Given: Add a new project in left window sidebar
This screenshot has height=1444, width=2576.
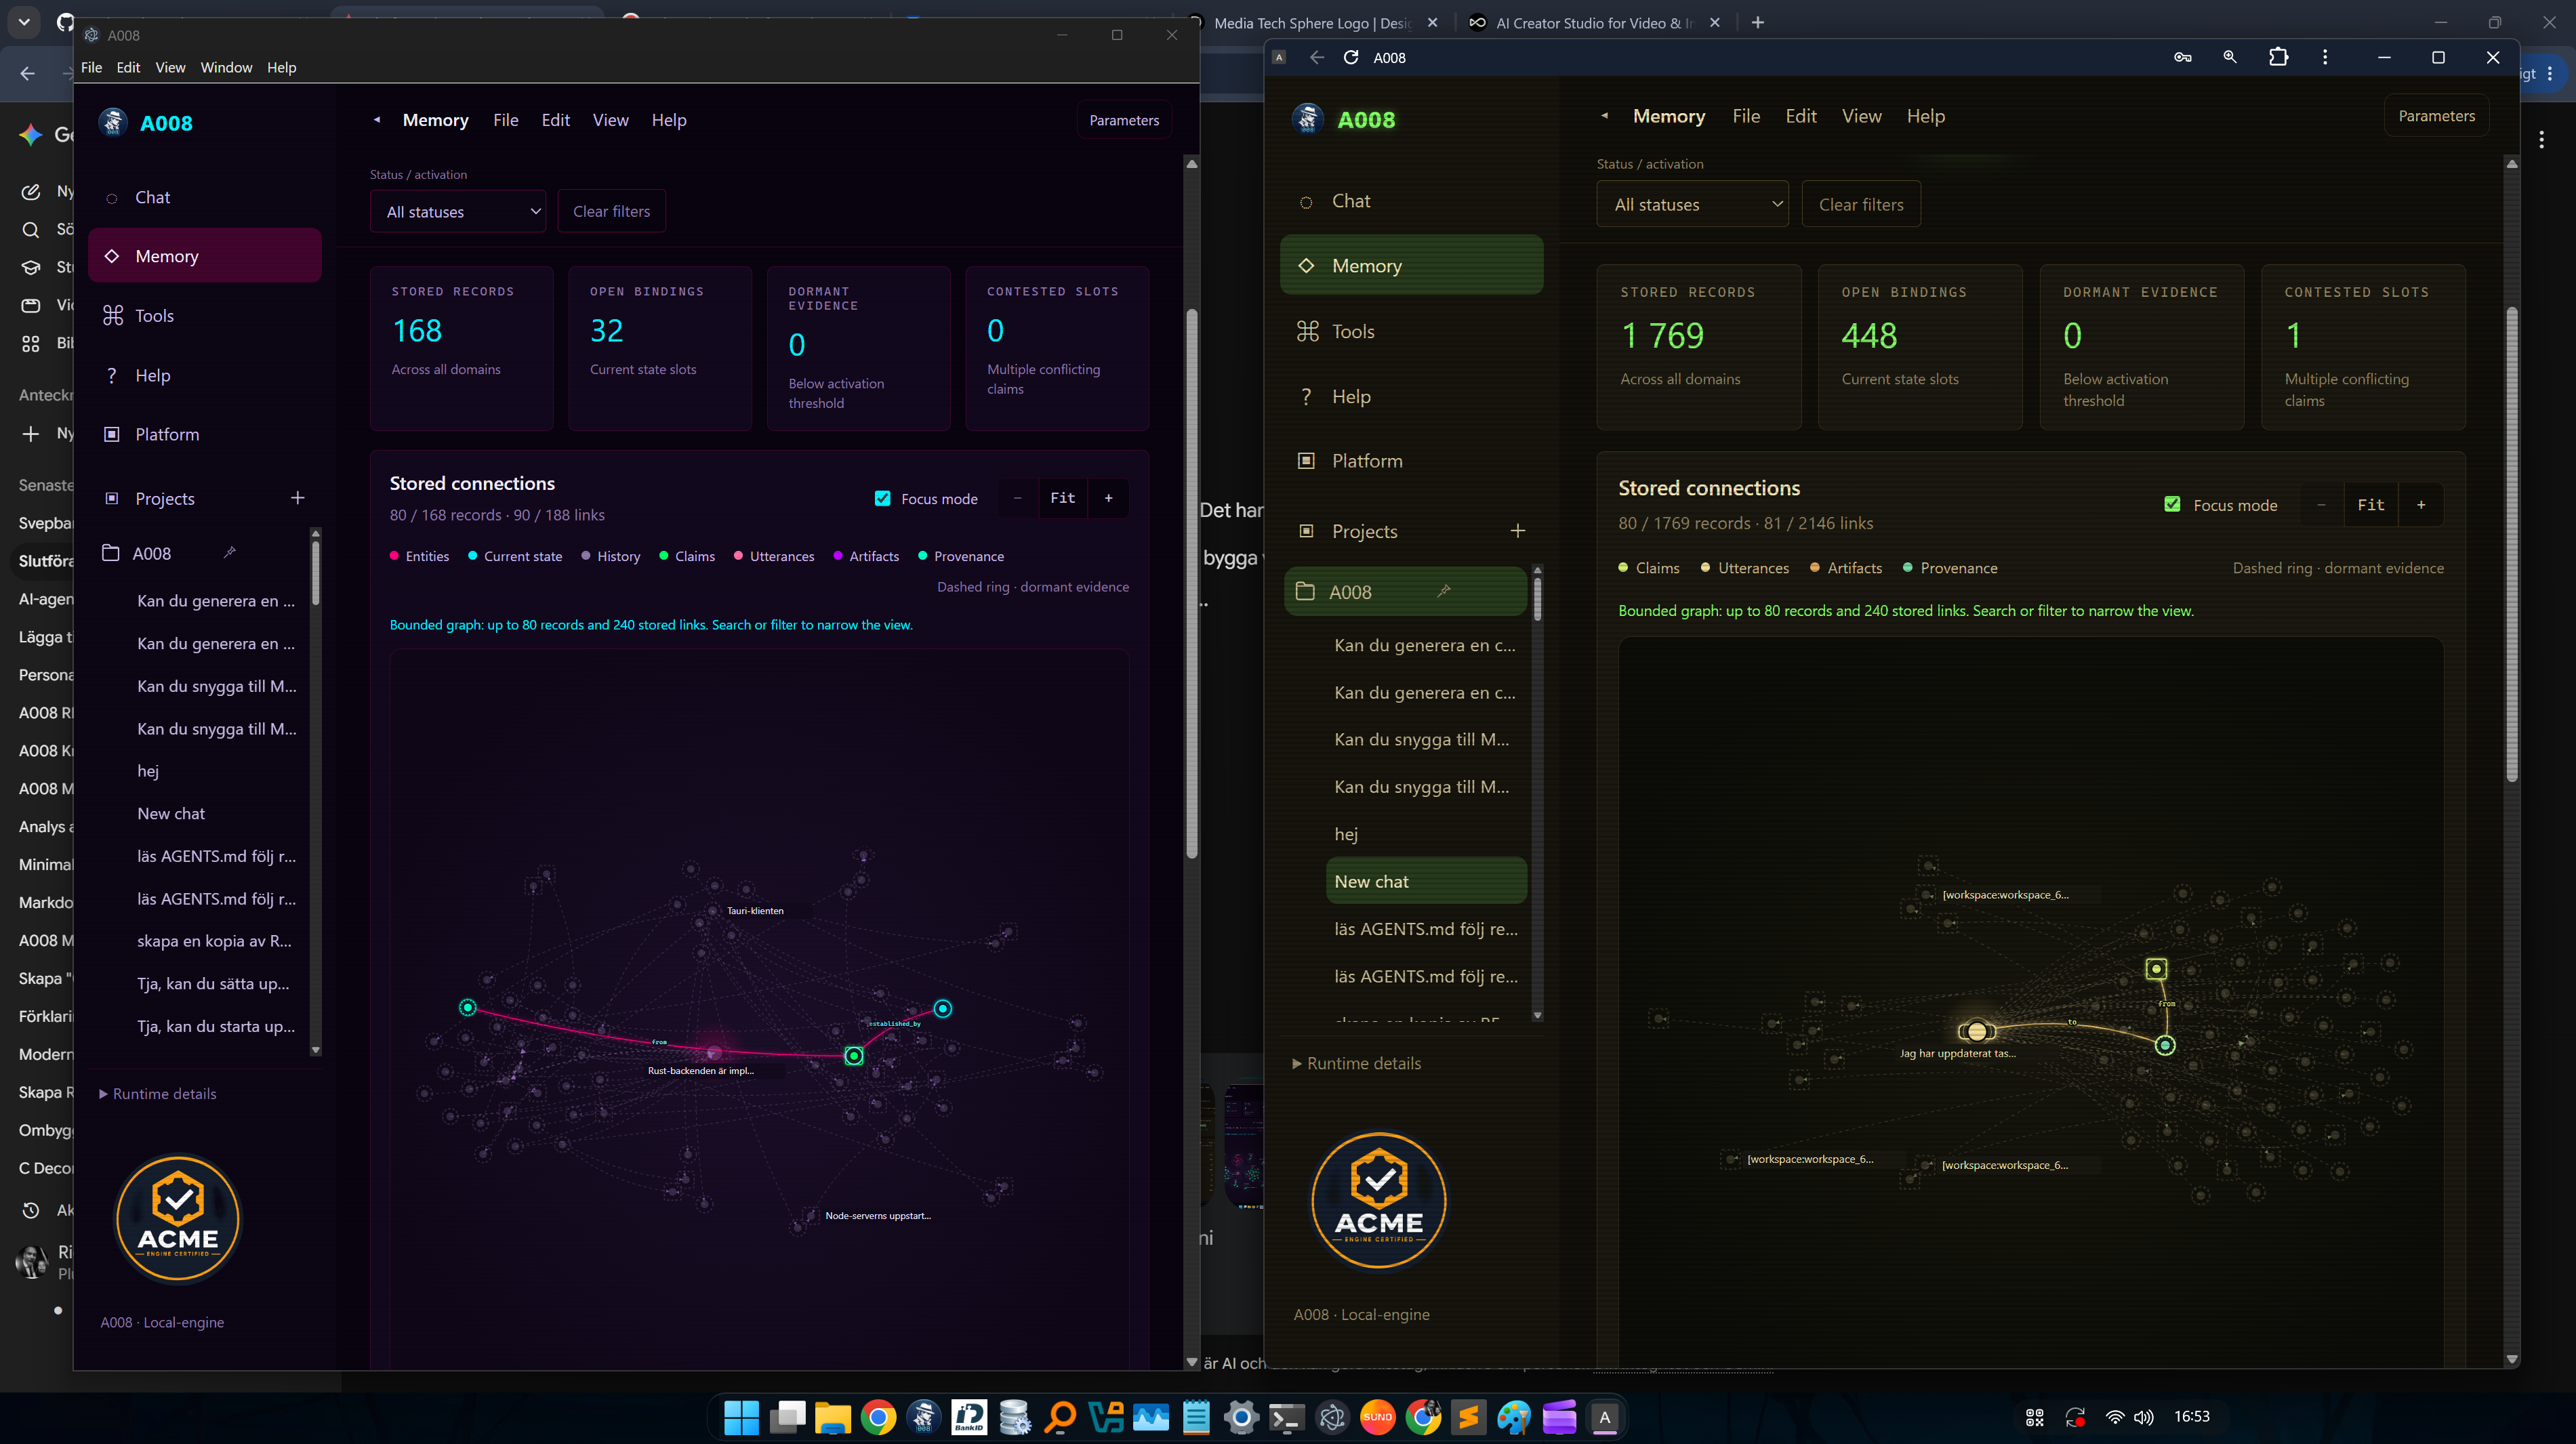Looking at the screenshot, I should (x=297, y=498).
